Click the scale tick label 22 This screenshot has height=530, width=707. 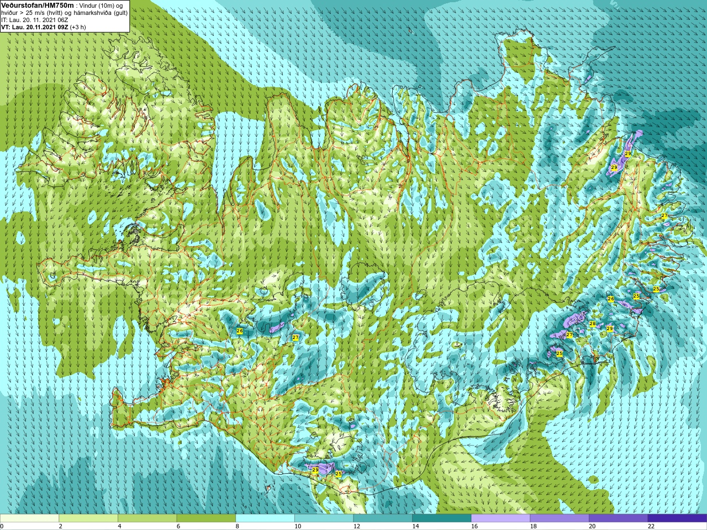click(651, 526)
